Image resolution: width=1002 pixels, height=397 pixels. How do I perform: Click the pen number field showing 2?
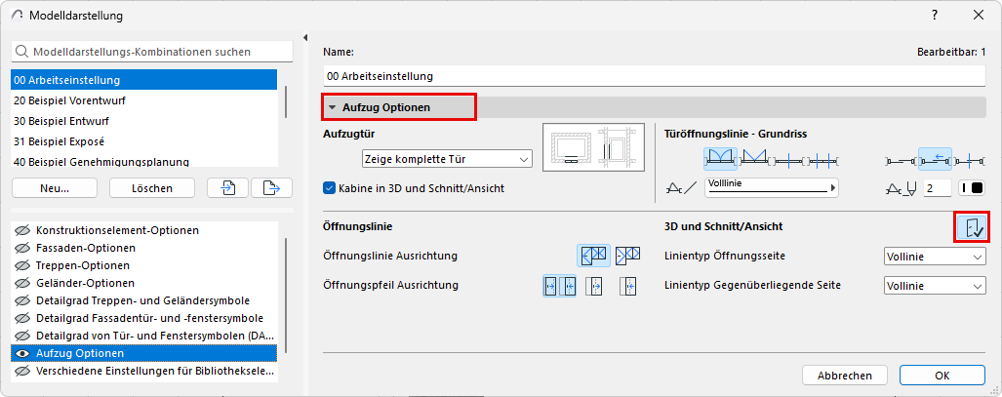[939, 188]
